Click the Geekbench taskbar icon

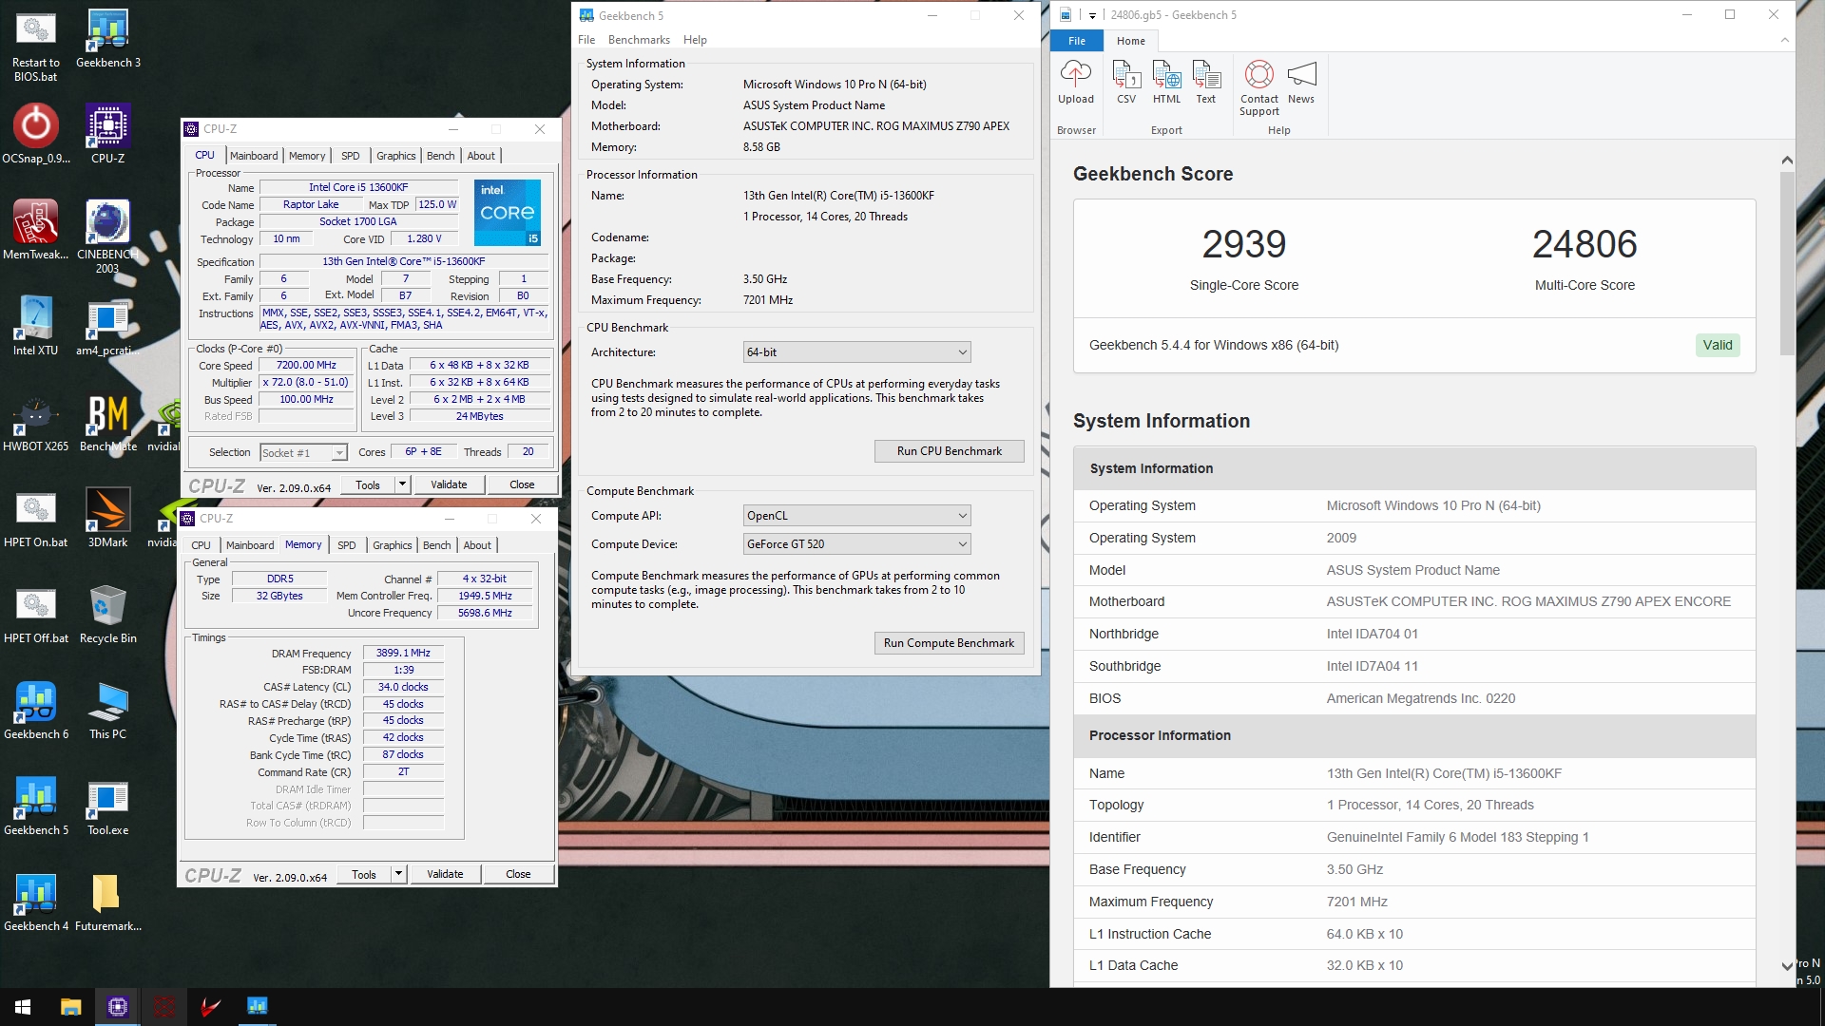tap(257, 1007)
